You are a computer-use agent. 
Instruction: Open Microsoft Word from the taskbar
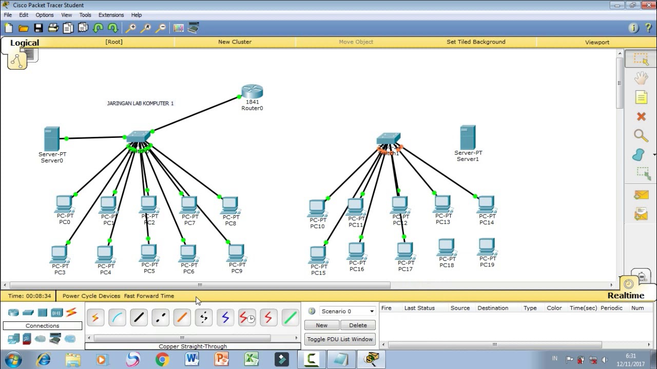click(192, 359)
